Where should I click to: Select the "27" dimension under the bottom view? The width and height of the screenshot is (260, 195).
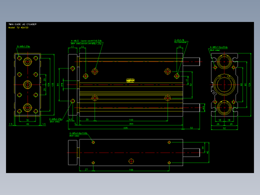tap(86, 169)
